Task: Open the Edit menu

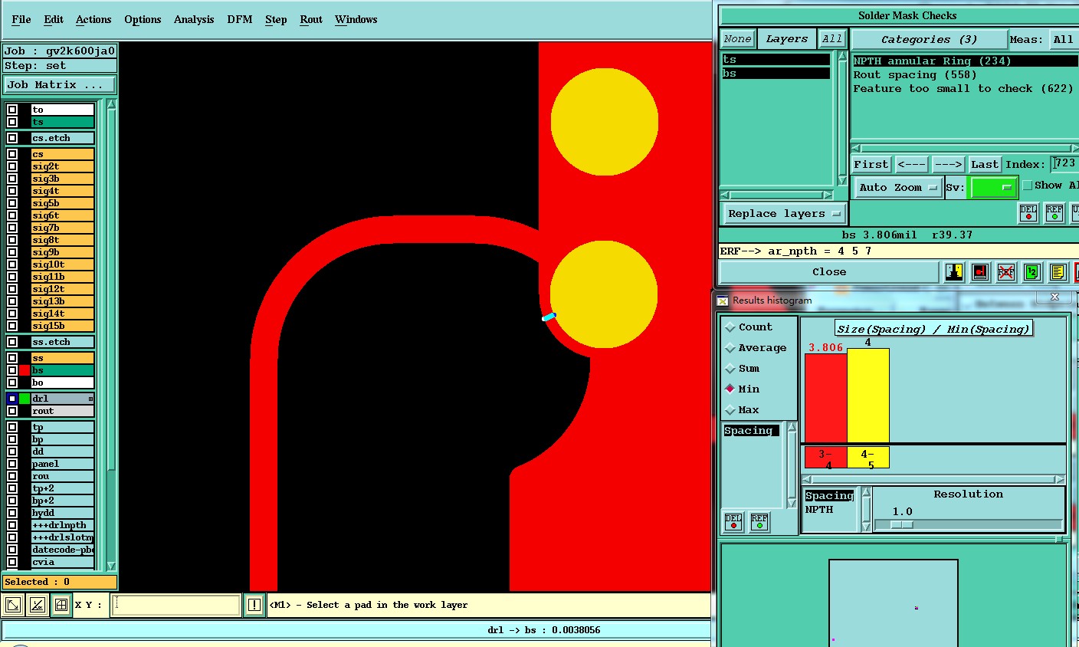Action: (x=54, y=19)
